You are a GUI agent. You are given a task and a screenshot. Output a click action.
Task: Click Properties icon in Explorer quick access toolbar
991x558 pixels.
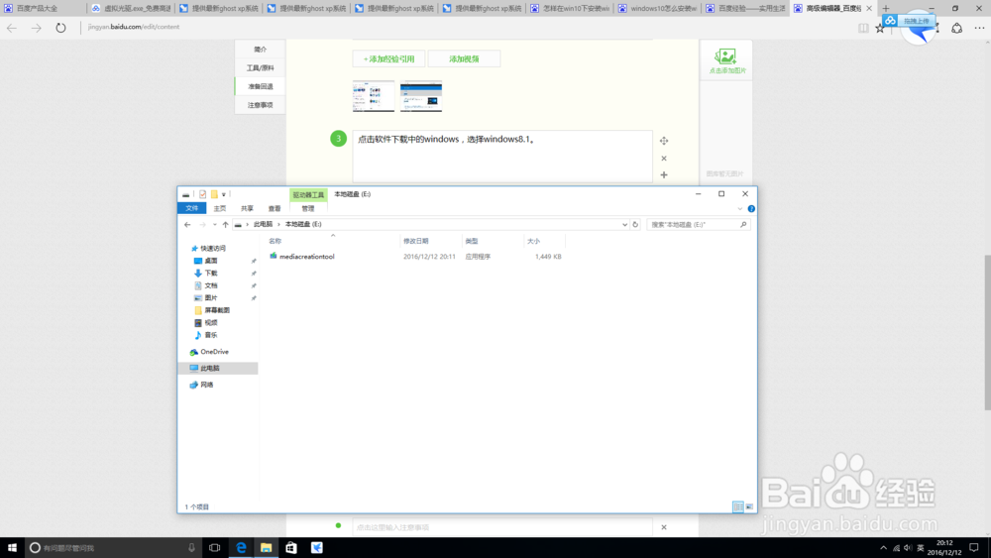(202, 194)
